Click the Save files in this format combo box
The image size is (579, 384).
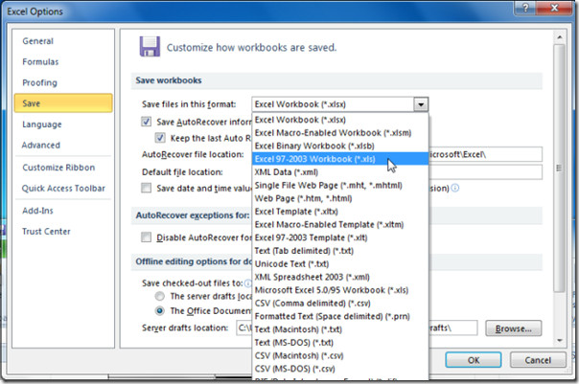point(339,104)
